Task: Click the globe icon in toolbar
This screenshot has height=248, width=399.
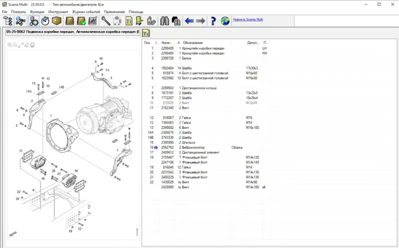Action: pos(225,21)
